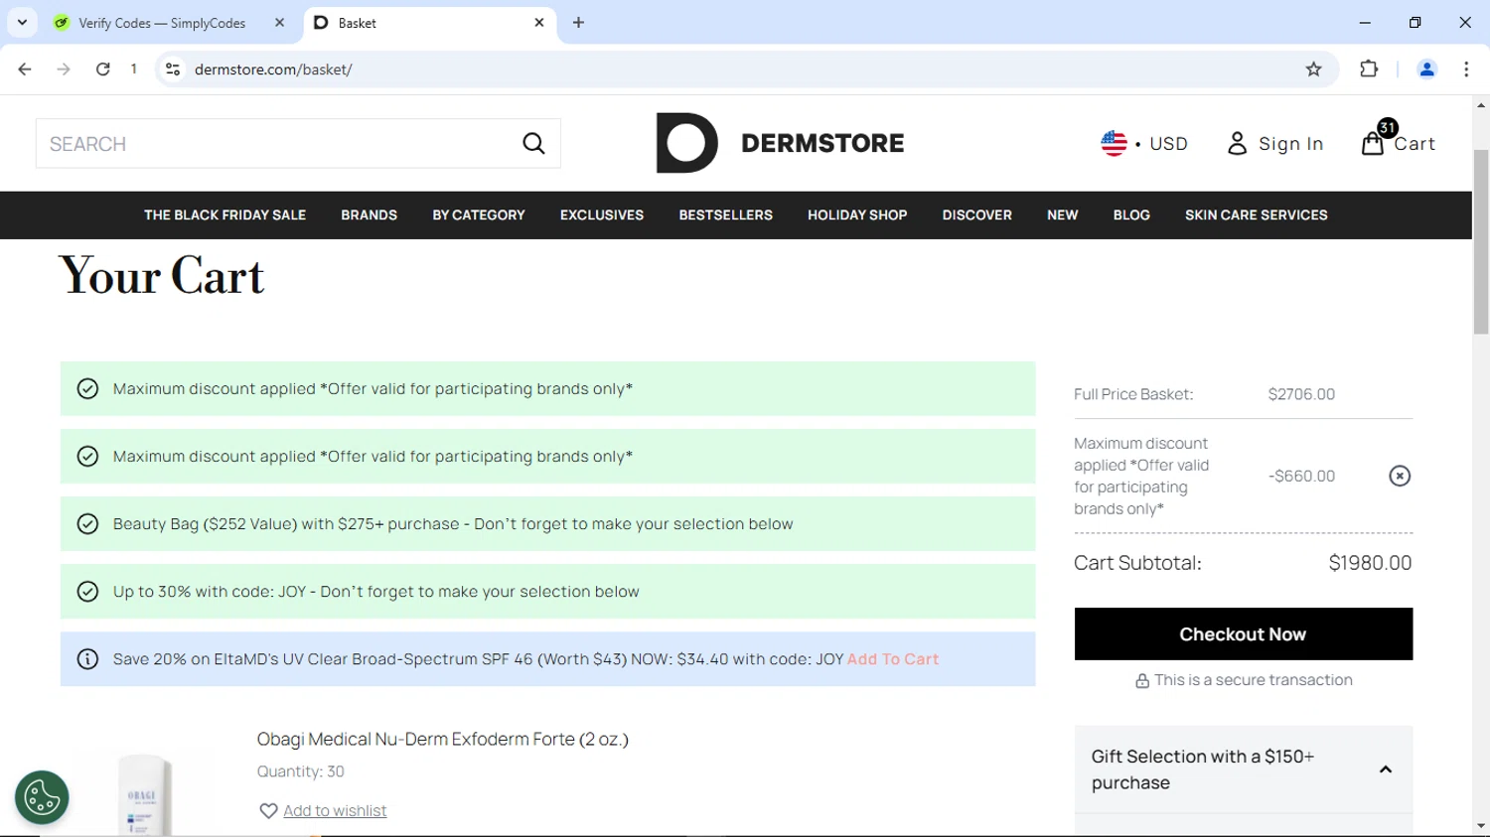View site information icon in address bar
1490x837 pixels.
coord(173,70)
